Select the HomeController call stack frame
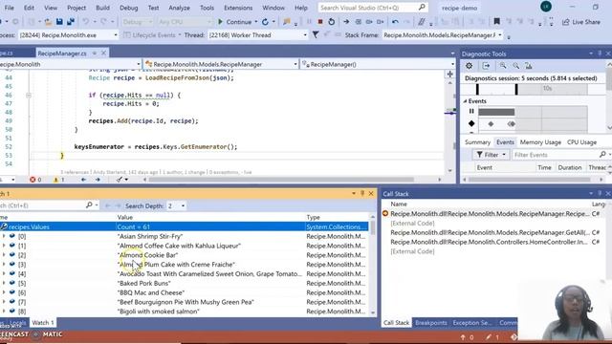 (x=490, y=242)
